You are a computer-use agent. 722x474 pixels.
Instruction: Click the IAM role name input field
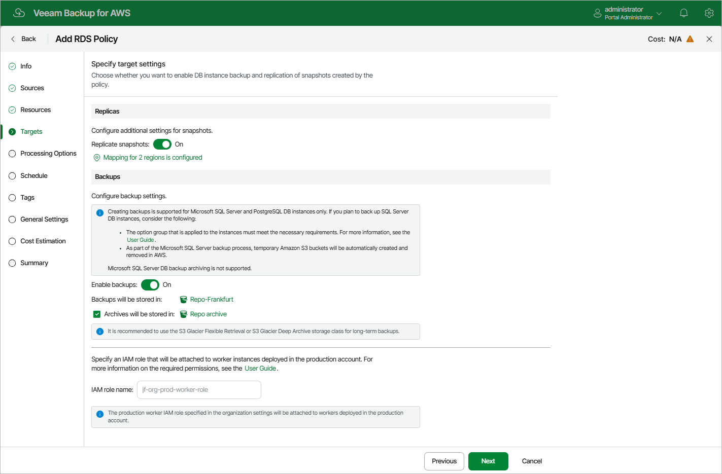click(x=199, y=390)
